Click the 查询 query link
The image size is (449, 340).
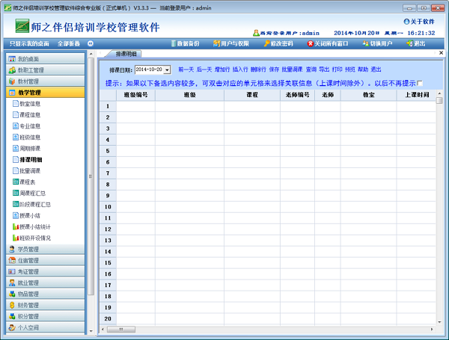311,69
